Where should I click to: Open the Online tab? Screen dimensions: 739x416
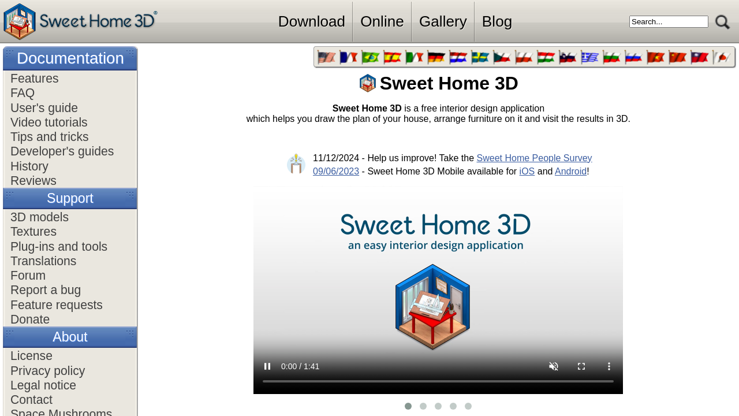pos(382,21)
